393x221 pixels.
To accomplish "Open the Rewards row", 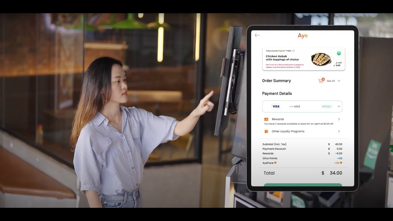I will click(302, 119).
